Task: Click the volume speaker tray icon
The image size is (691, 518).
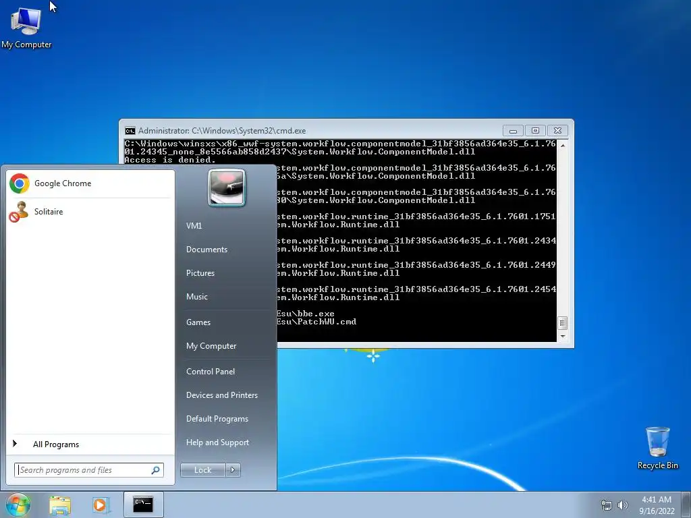Action: [622, 505]
